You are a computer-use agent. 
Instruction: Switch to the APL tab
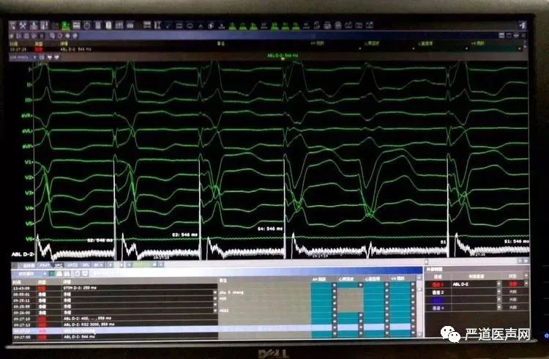[86, 264]
